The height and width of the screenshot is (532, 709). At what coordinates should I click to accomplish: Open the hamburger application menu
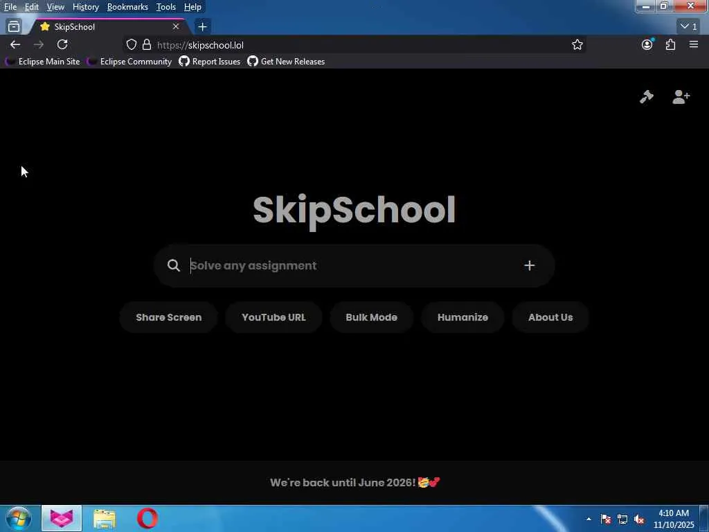(694, 44)
